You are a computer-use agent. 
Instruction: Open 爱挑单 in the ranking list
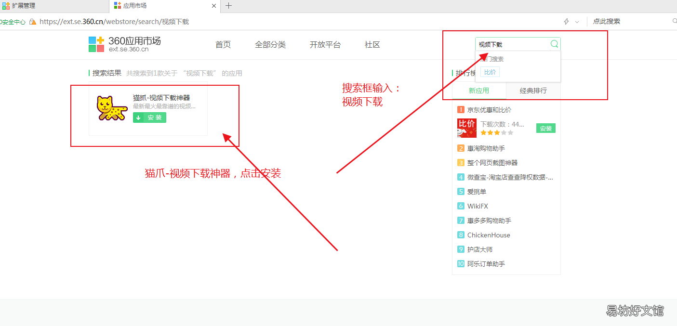(477, 192)
